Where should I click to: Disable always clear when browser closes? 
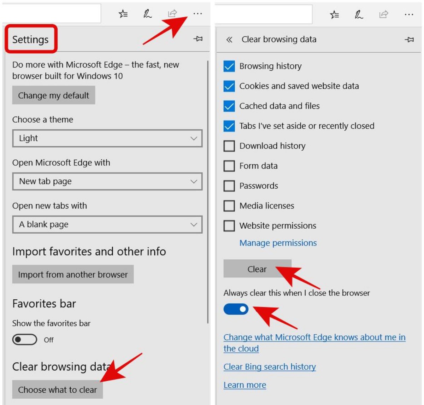point(236,309)
